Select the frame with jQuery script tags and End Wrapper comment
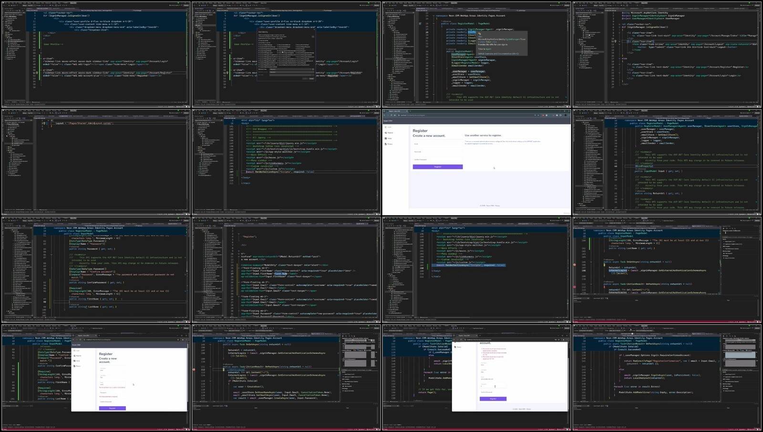 [x=286, y=162]
